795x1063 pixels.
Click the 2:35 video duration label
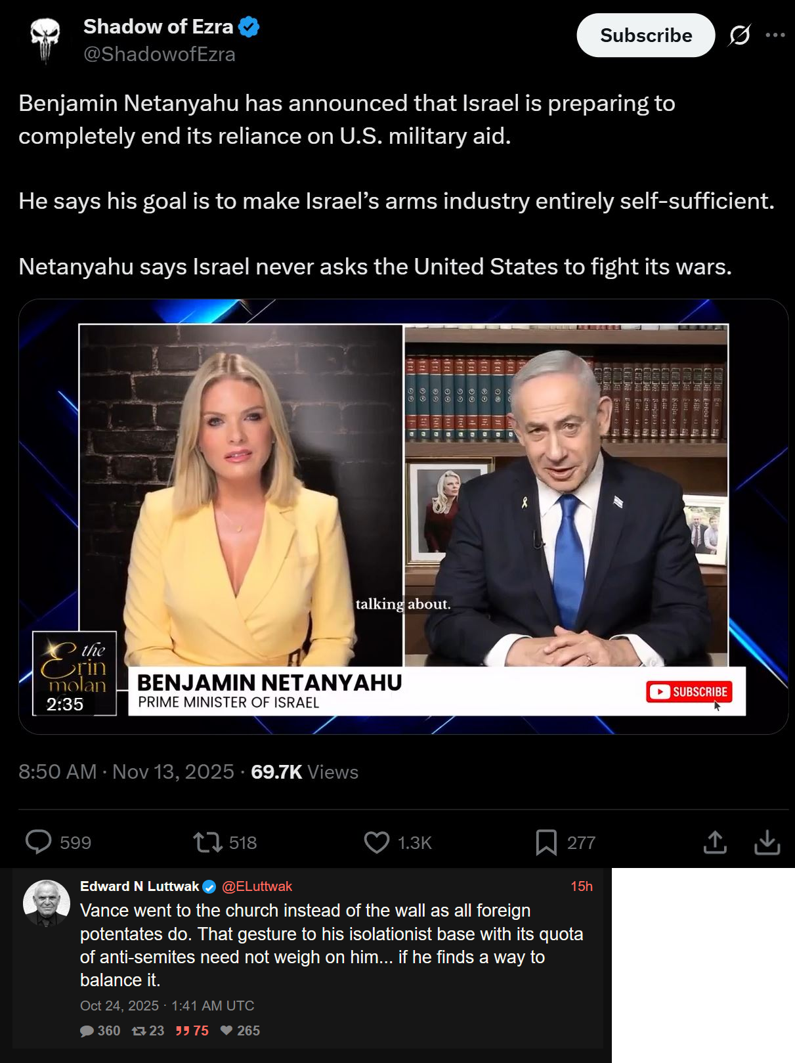coord(65,705)
